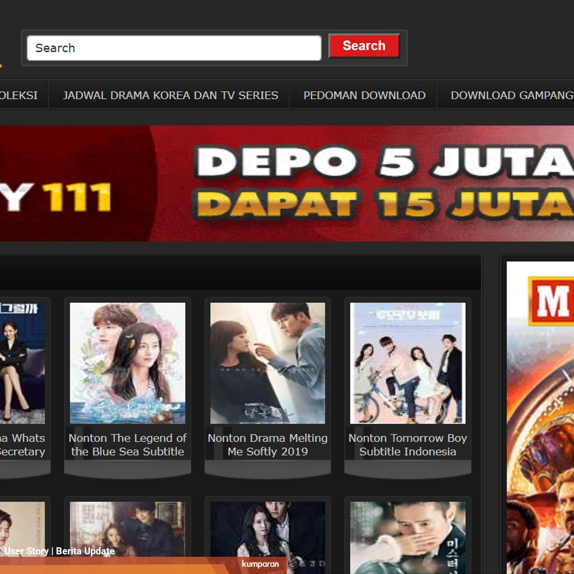Open second-row poster below Tomorrow Boy card
Image resolution: width=574 pixels, height=574 pixels.
click(408, 538)
